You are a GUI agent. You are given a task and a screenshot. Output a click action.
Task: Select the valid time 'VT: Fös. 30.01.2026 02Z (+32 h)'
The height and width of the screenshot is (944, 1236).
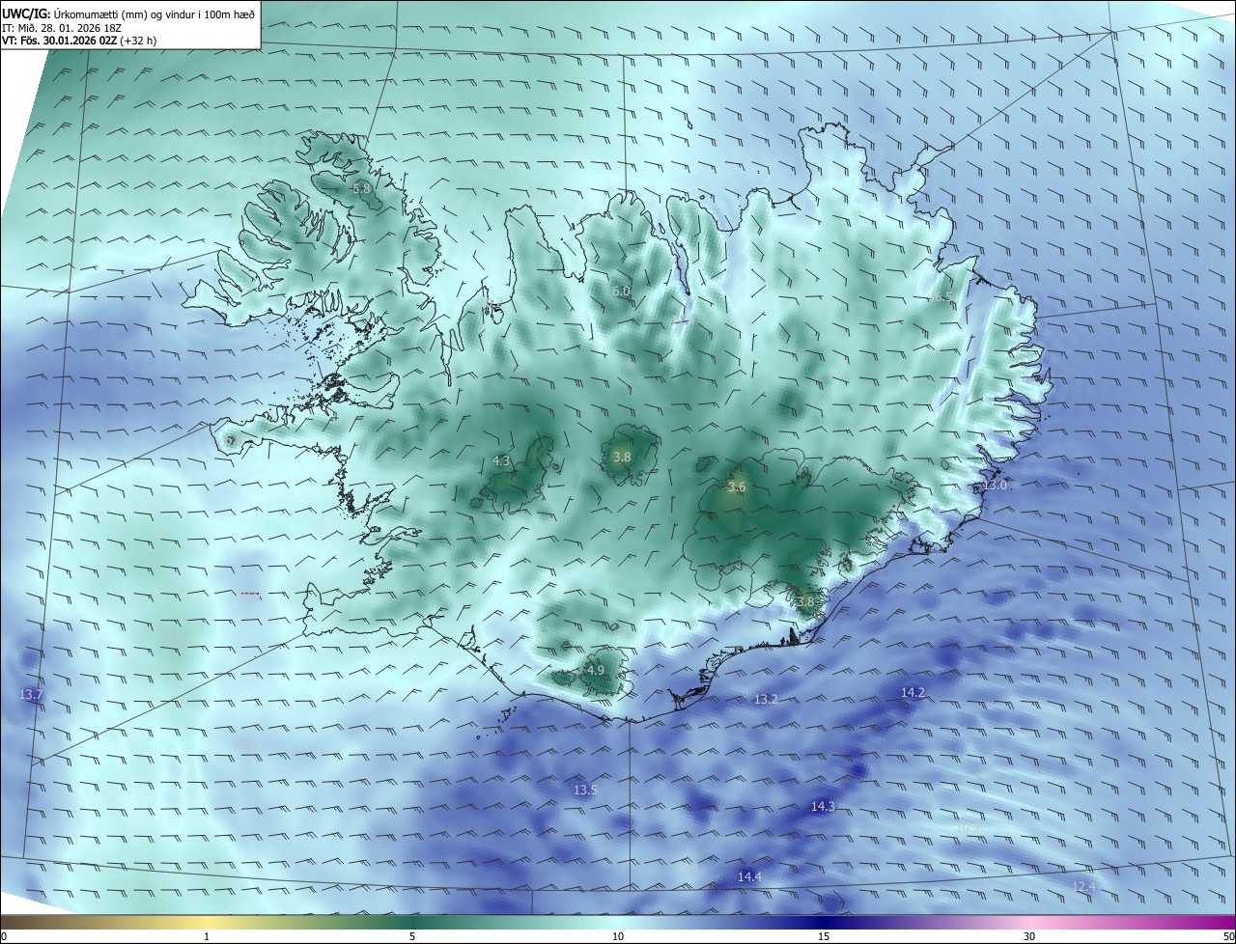click(x=79, y=41)
